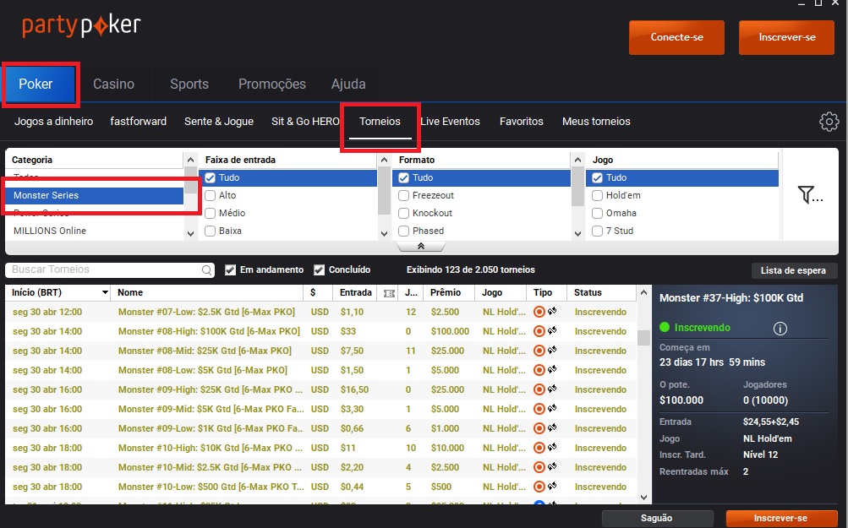Toggle the Concluído checkbox
The width and height of the screenshot is (848, 528).
click(319, 269)
